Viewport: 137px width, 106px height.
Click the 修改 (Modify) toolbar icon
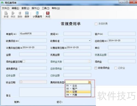point(13,15)
